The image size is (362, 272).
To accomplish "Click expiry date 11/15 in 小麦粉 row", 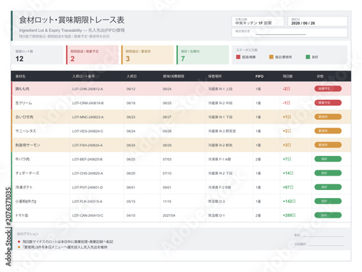I will click(x=167, y=201).
